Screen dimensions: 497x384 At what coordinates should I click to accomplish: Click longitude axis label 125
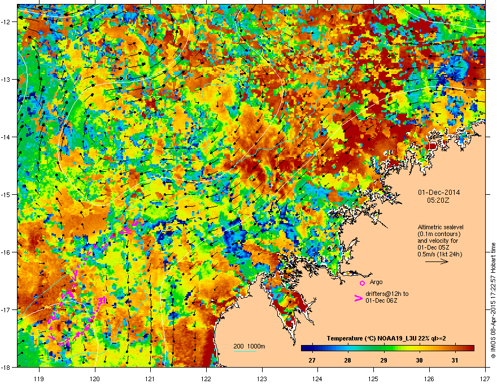click(x=373, y=378)
